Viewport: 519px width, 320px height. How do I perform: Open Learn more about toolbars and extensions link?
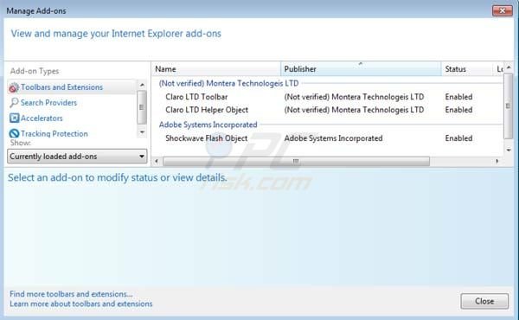point(81,304)
